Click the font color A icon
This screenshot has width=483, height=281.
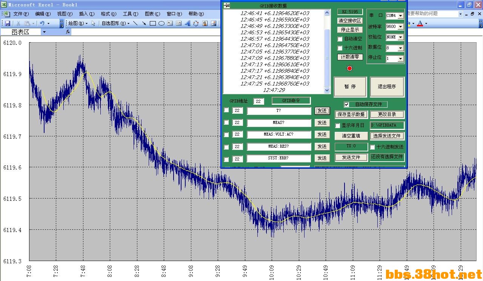[420, 23]
